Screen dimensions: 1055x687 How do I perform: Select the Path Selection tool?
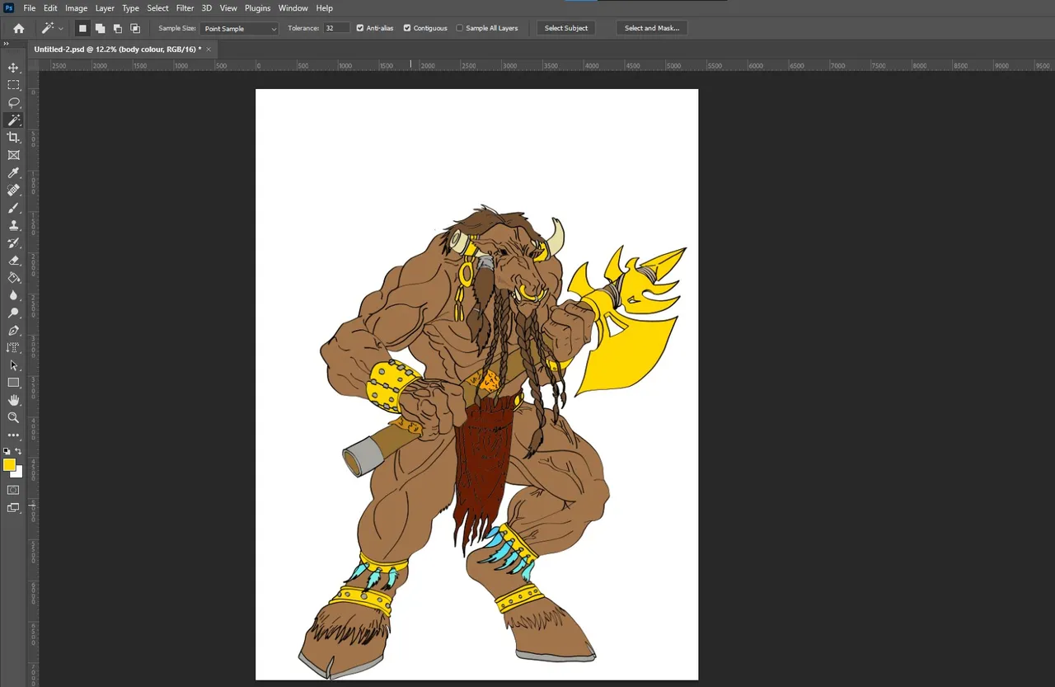coord(13,365)
